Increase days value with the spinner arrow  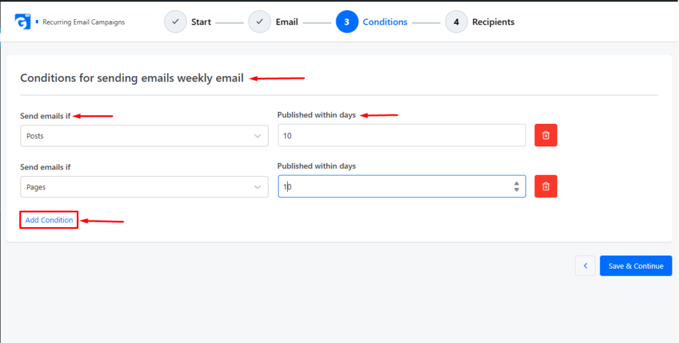click(516, 183)
